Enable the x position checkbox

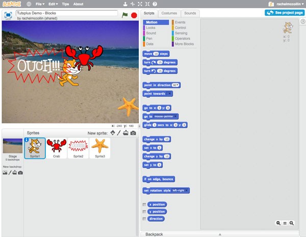(144, 204)
